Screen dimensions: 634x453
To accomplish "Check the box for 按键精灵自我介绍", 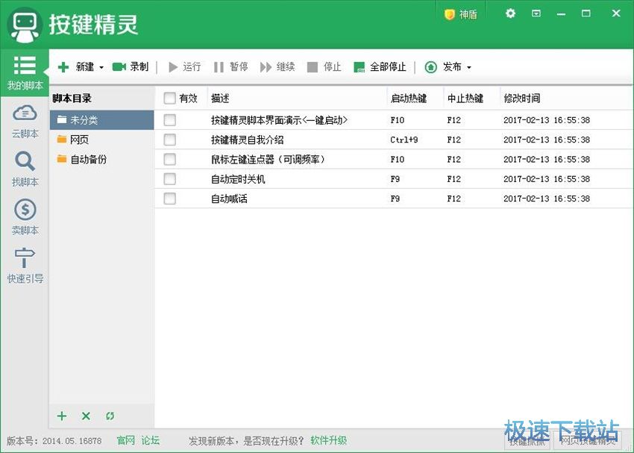I will pyautogui.click(x=169, y=140).
